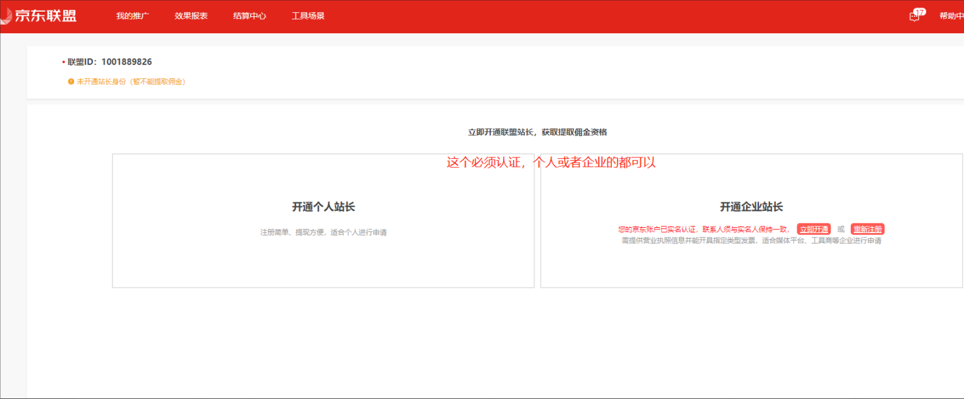Open 我的推广 menu

pos(133,16)
